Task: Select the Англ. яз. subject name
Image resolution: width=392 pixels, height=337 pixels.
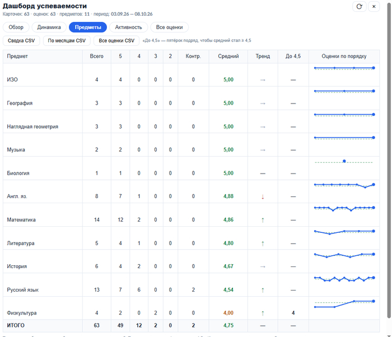Action: 17,196
